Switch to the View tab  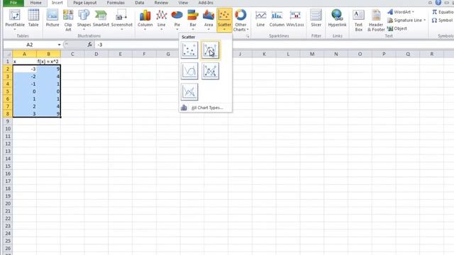[x=183, y=3]
